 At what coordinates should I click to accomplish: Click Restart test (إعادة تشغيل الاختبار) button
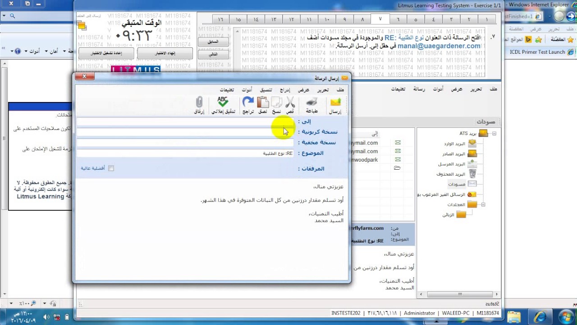pos(106,53)
